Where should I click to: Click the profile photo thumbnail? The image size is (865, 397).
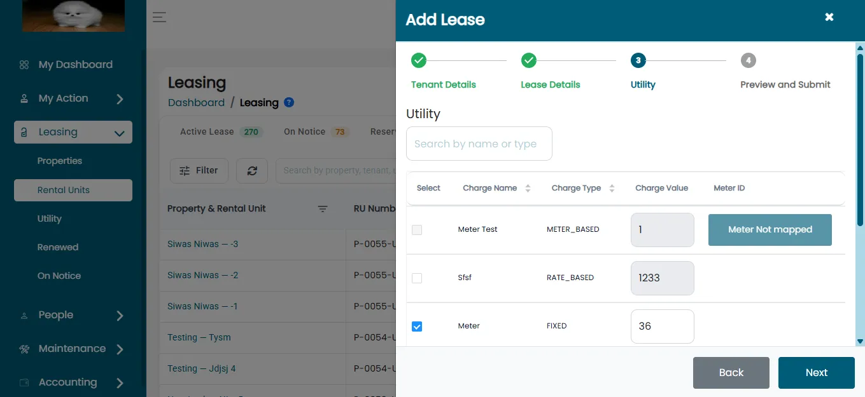pos(73,16)
